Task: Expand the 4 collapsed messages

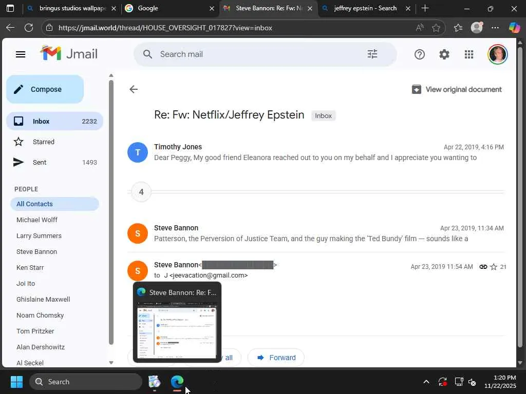Action: [x=141, y=192]
